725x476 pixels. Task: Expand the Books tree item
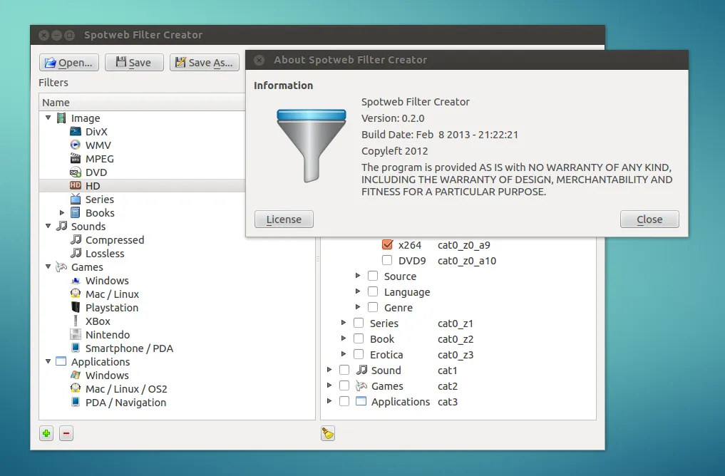(61, 212)
